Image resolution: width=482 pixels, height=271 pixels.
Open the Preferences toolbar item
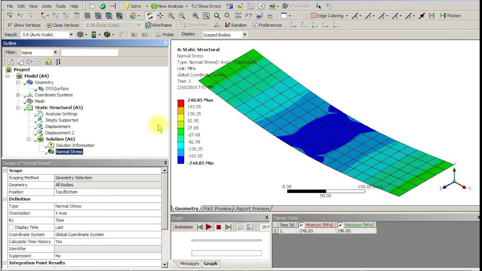267,25
